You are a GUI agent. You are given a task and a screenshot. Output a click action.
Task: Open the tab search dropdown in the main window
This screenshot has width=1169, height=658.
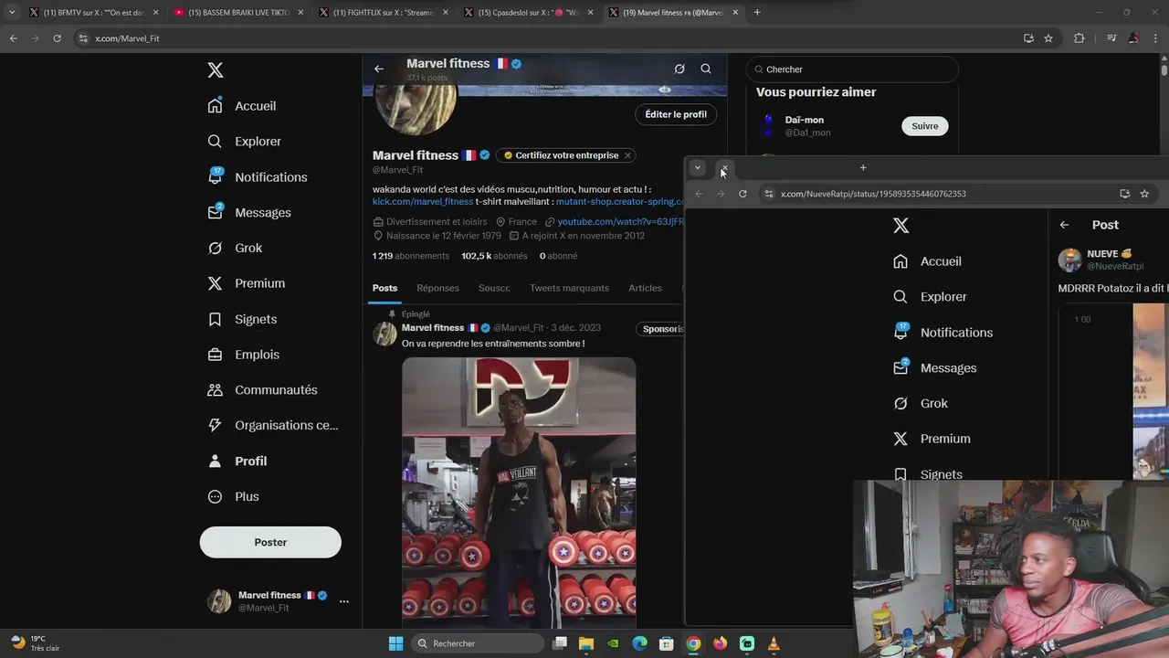click(x=12, y=13)
